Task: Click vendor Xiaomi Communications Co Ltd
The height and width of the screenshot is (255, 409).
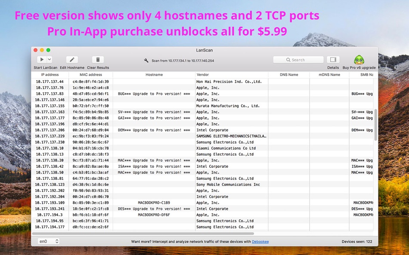Action: point(226,148)
